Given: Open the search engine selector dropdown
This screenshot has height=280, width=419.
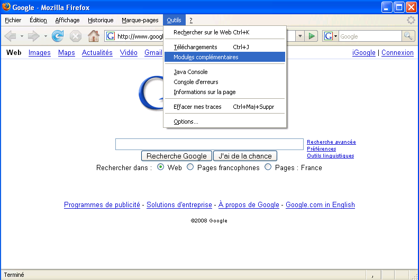Looking at the screenshot, I should pyautogui.click(x=335, y=36).
